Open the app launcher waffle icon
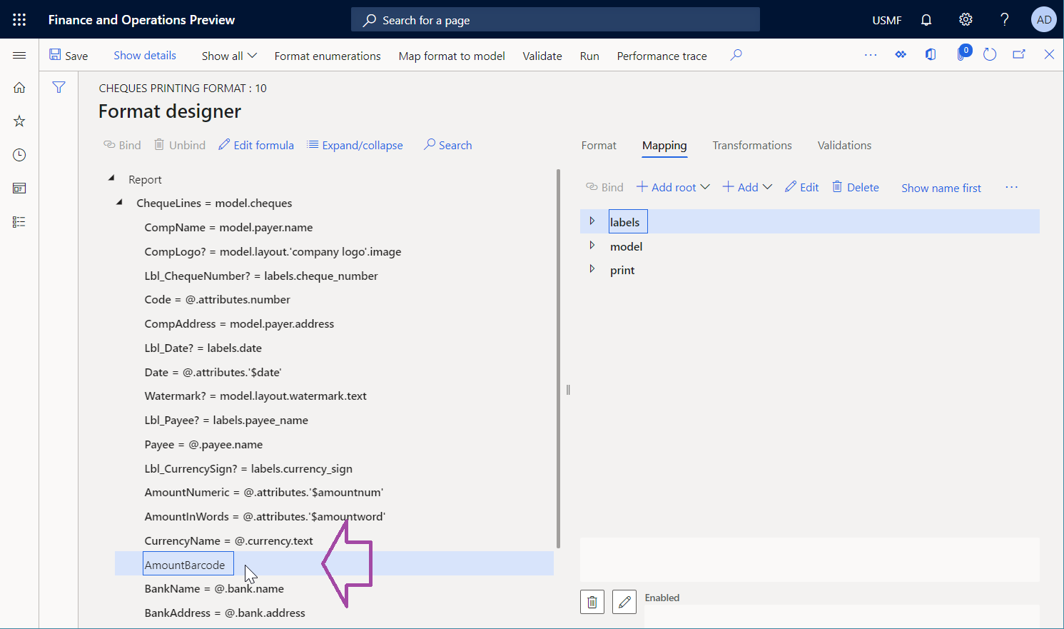The height and width of the screenshot is (629, 1064). click(x=19, y=20)
